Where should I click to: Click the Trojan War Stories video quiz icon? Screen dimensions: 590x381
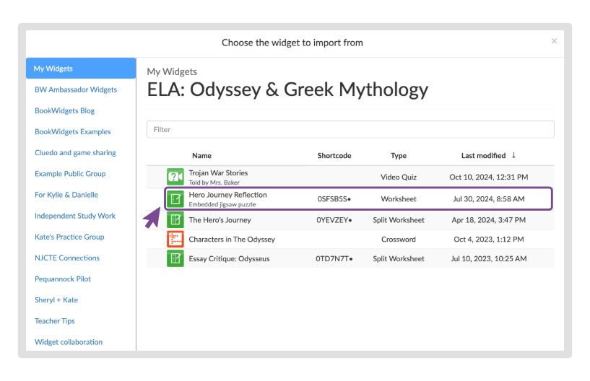click(175, 177)
